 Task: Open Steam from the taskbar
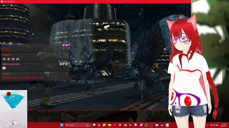pyautogui.click(x=162, y=125)
